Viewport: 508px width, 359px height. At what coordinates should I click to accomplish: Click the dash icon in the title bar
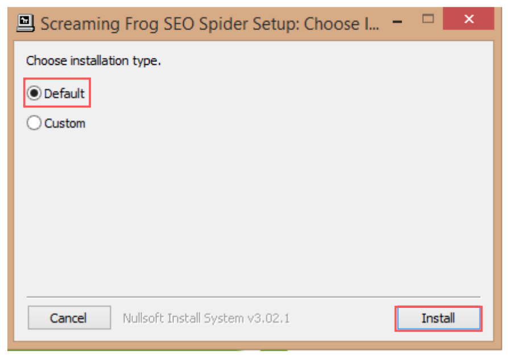397,22
